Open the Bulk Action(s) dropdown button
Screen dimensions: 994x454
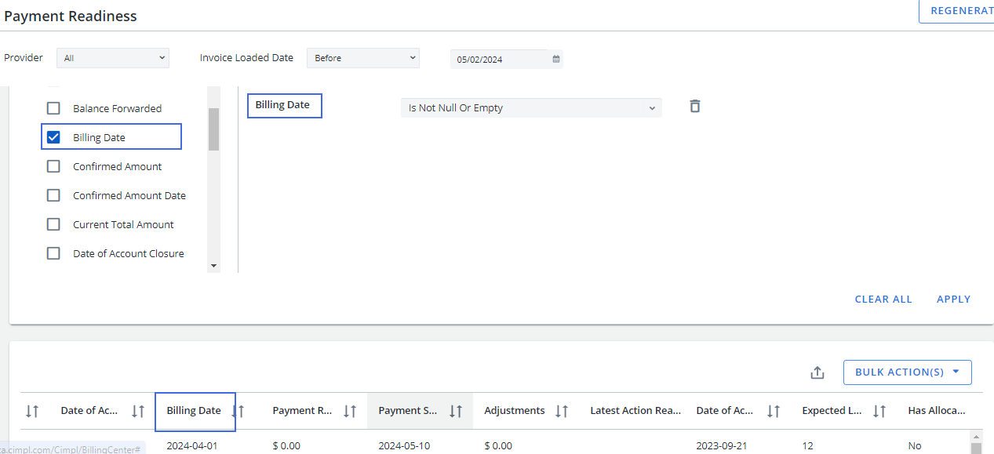[907, 372]
